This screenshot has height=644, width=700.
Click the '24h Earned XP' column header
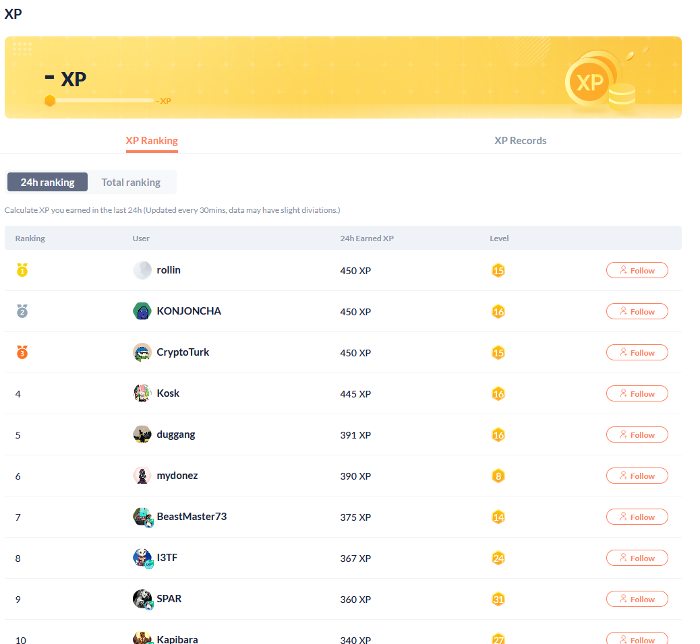click(x=367, y=238)
